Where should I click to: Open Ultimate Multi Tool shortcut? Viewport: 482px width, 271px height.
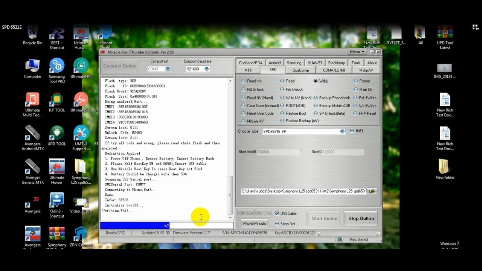click(32, 105)
